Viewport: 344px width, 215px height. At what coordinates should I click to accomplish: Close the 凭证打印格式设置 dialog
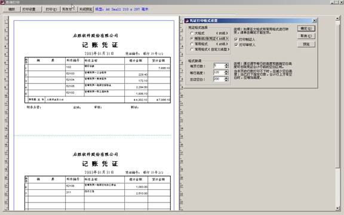click(x=314, y=21)
